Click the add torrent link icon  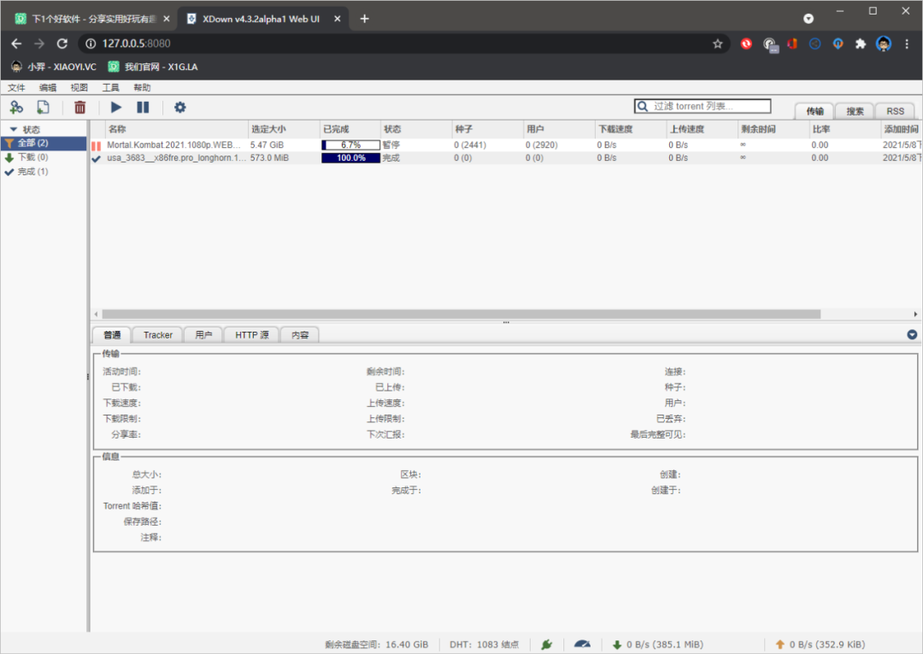(x=16, y=107)
